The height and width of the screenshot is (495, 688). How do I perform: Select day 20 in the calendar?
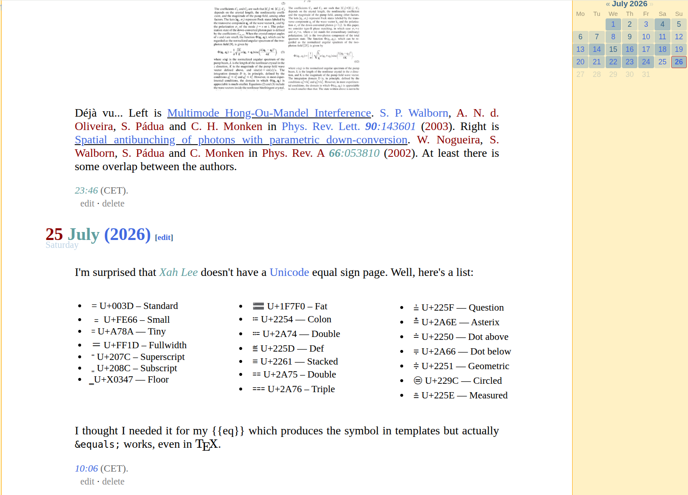click(581, 62)
